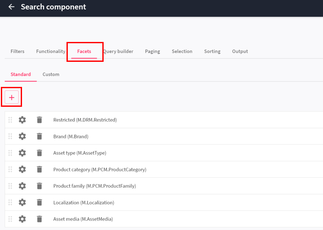Open the Sorting tab
323x230 pixels.
(x=212, y=51)
